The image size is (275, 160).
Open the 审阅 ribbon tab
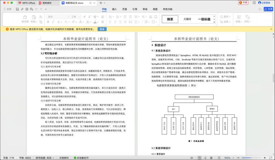tap(145, 9)
